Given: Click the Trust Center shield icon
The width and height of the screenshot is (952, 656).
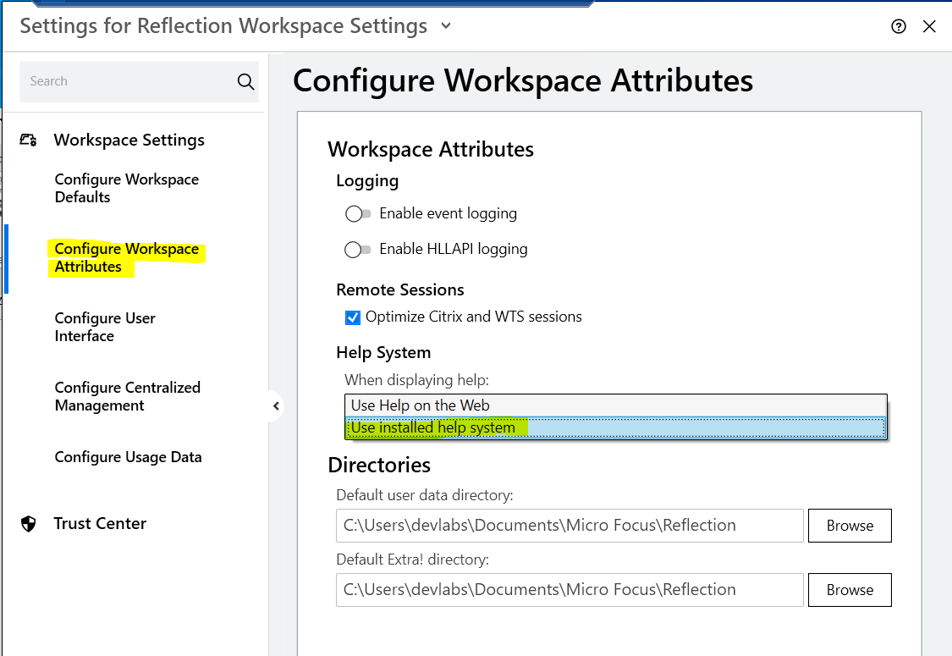Looking at the screenshot, I should [29, 524].
